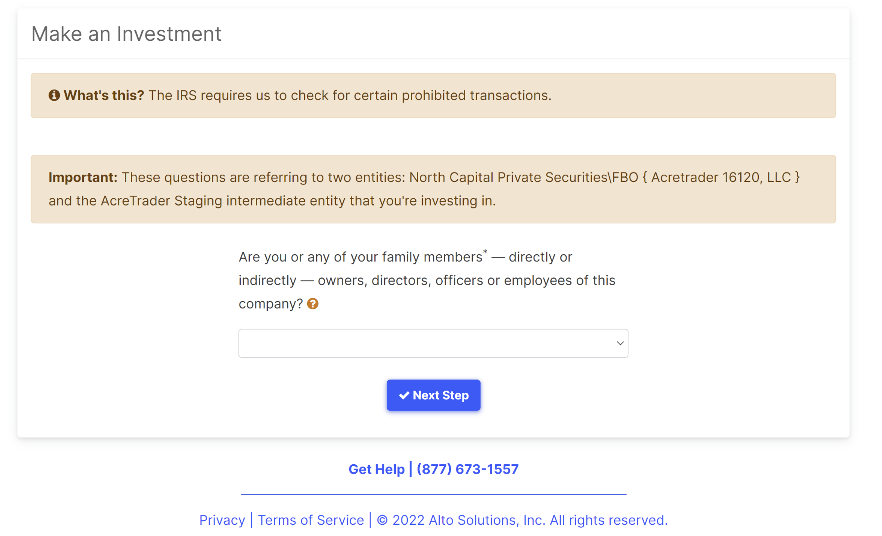Image resolution: width=882 pixels, height=536 pixels.
Task: Click the checkmark icon on Next Step
Action: pos(404,395)
